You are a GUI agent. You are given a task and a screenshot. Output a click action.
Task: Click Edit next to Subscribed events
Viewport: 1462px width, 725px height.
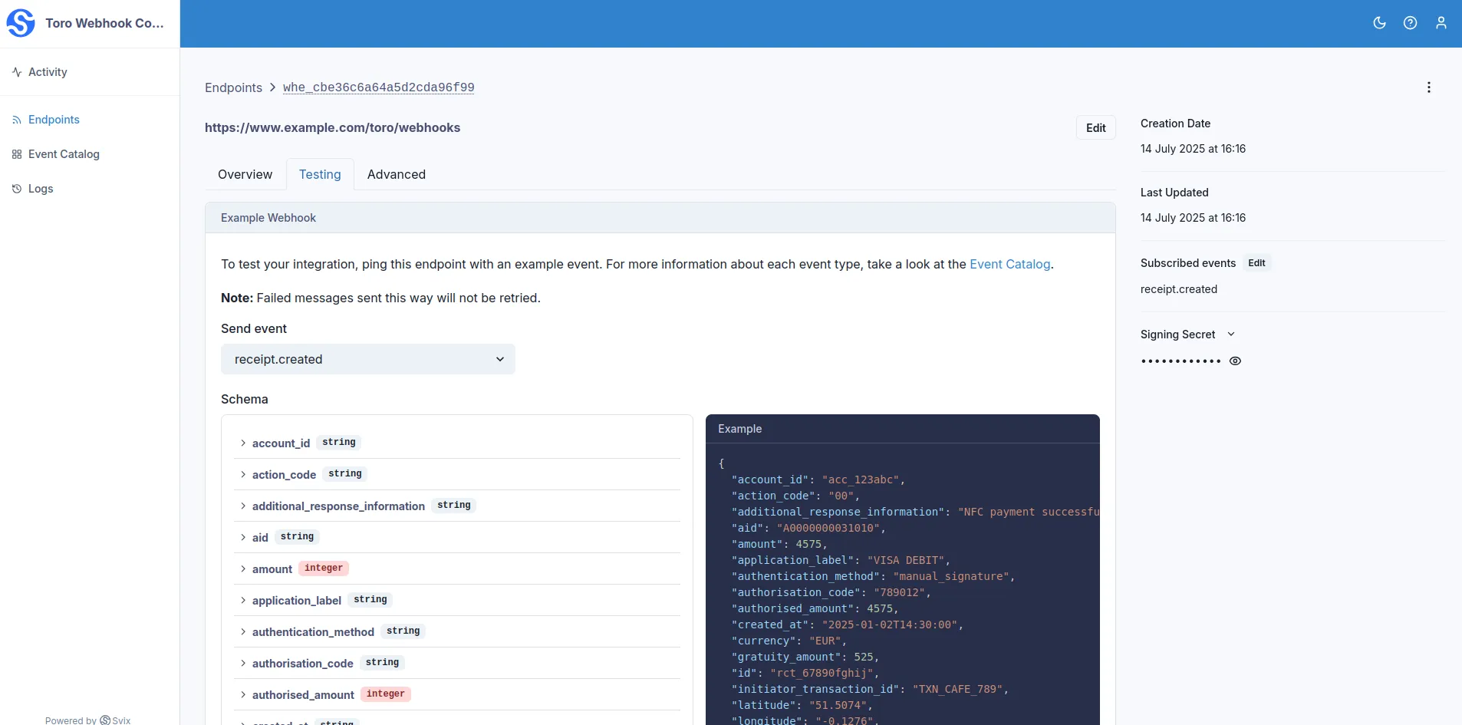pos(1256,263)
